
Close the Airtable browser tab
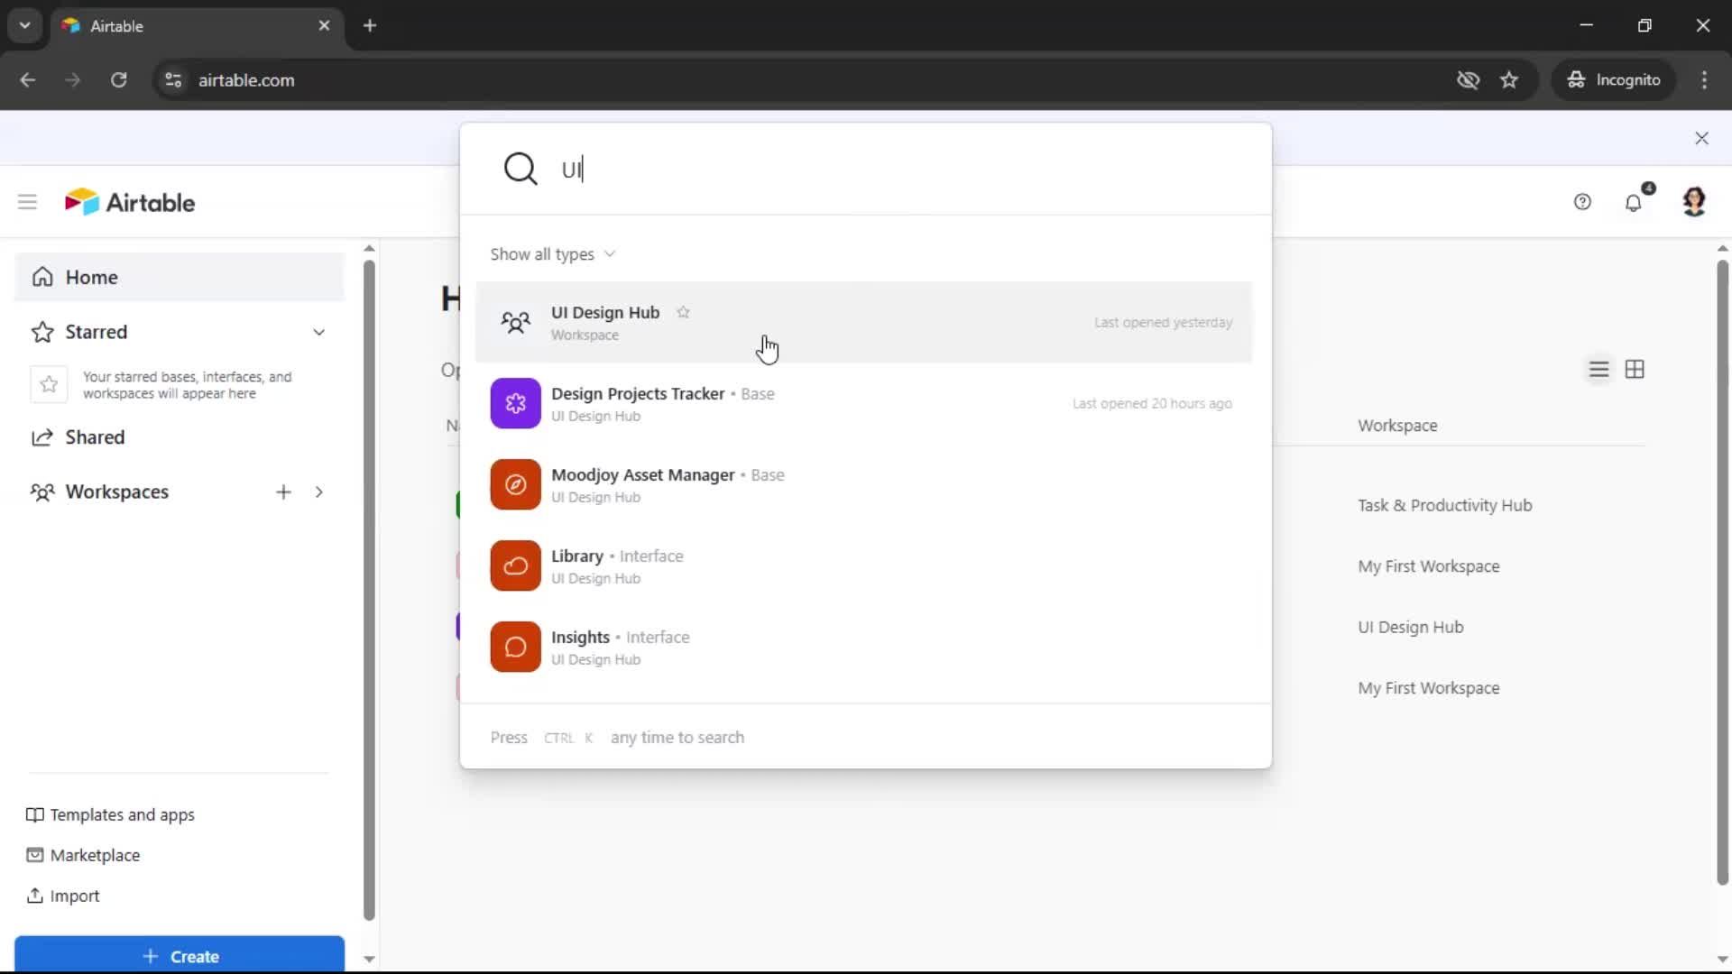pyautogui.click(x=324, y=25)
